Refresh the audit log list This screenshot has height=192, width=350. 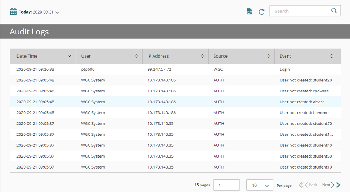tap(261, 11)
